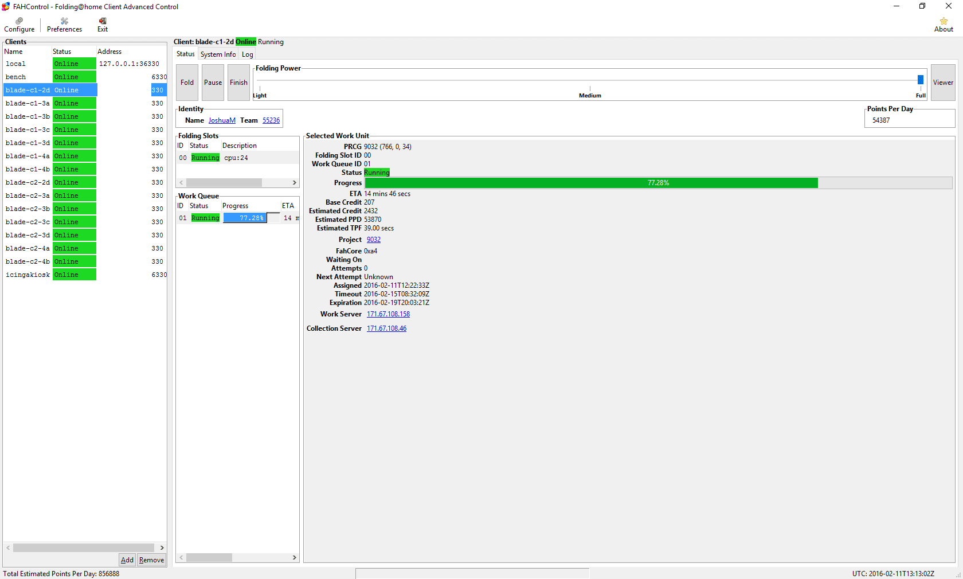Open Collection Server 171.67.108.46 link
The width and height of the screenshot is (963, 579).
coord(386,328)
